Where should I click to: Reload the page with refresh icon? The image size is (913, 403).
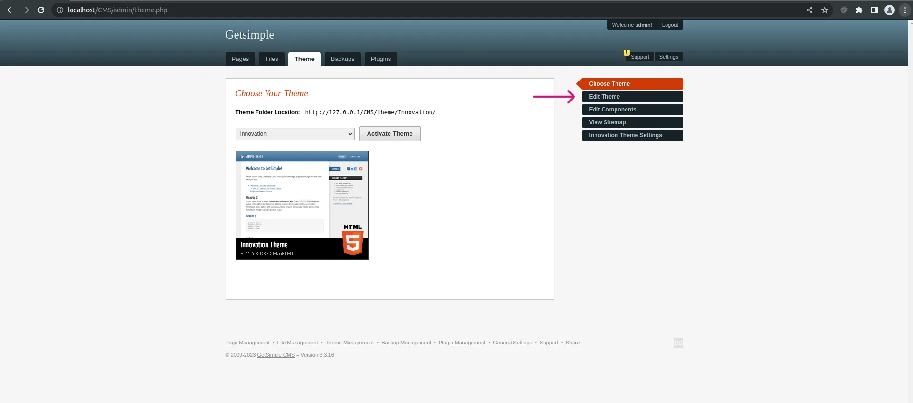pos(41,10)
